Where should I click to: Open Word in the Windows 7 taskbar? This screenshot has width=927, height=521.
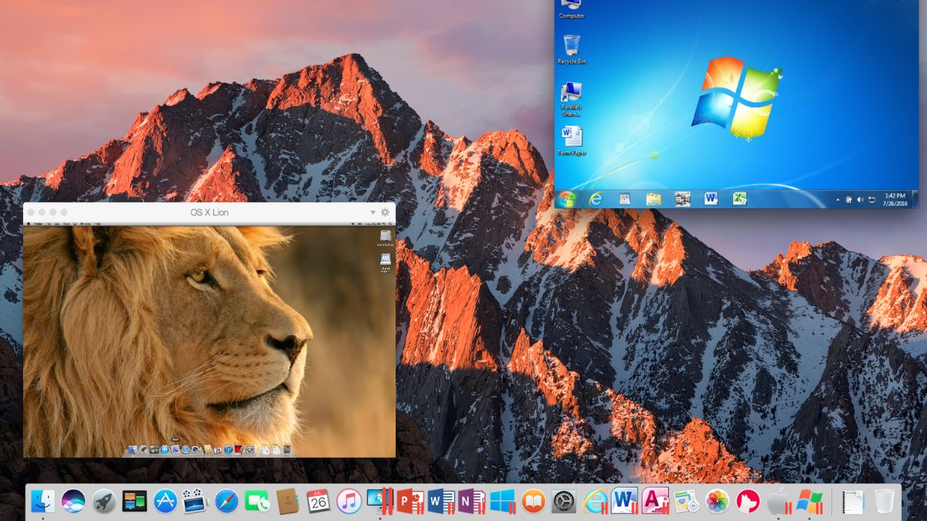711,199
